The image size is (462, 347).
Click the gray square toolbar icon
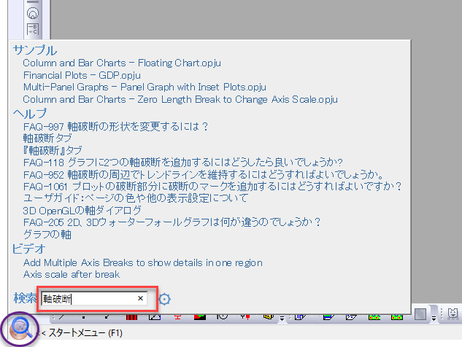(x=420, y=314)
